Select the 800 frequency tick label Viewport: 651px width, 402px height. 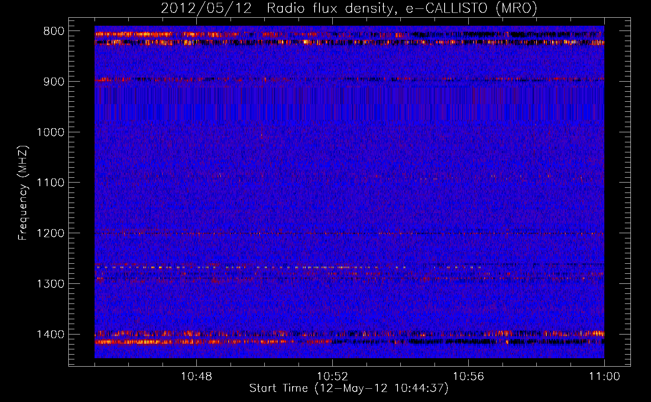54,31
